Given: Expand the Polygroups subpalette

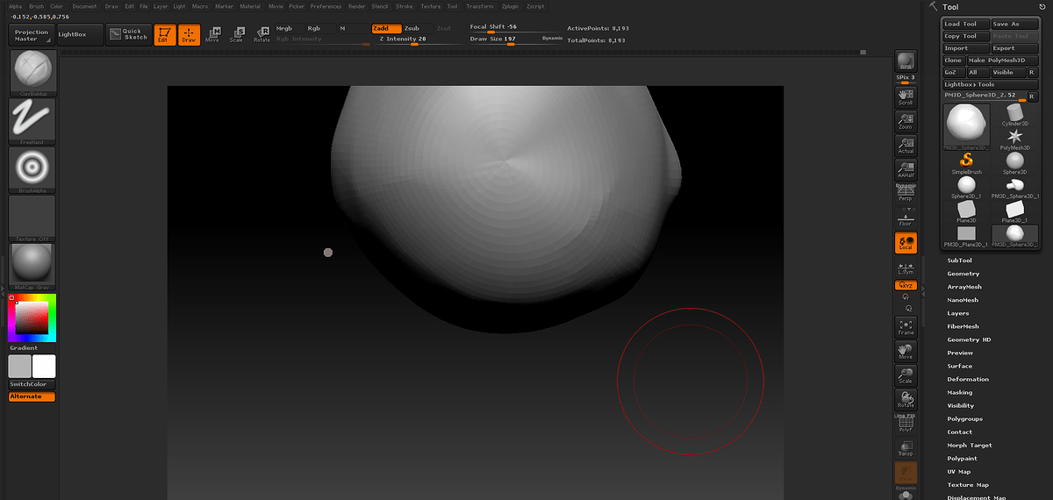Looking at the screenshot, I should (966, 418).
